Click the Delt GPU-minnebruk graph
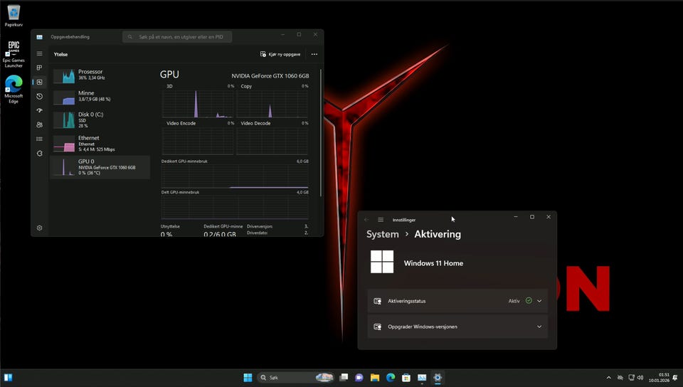Screen dimensions: 683x387 tap(235, 207)
